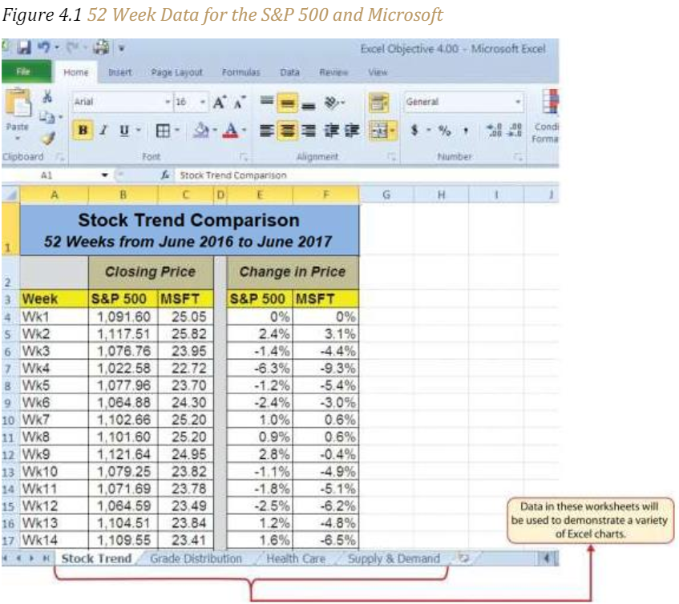This screenshot has width=679, height=604.
Task: Open the Arial font name dropdown
Action: click(168, 102)
